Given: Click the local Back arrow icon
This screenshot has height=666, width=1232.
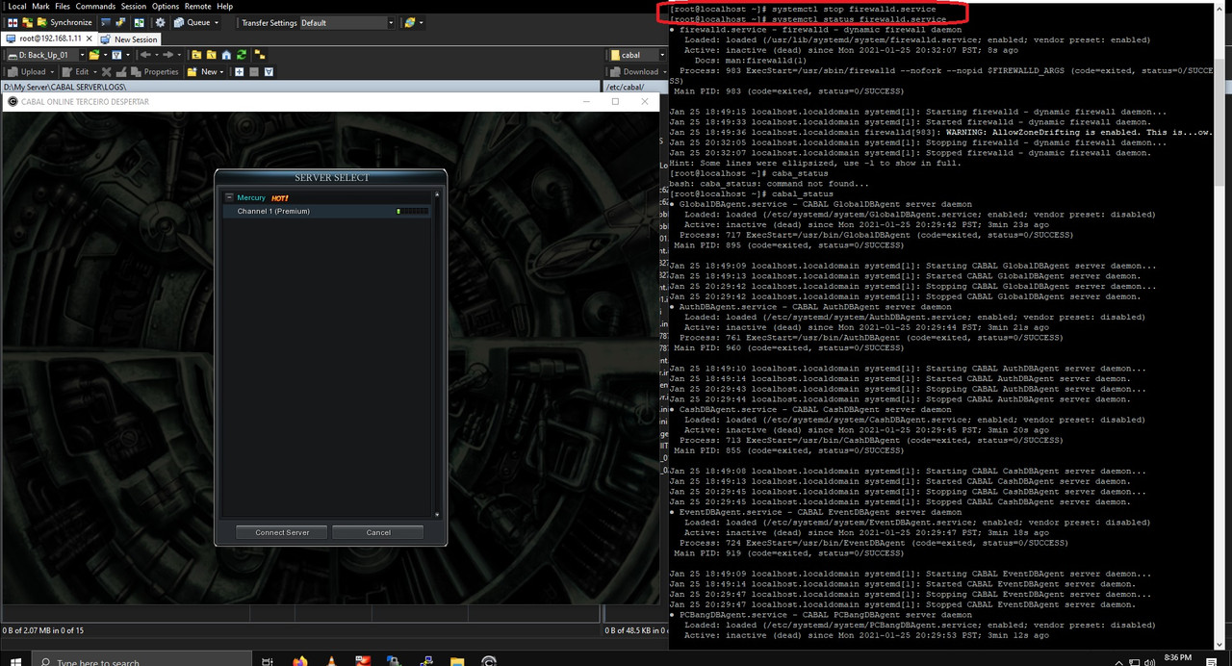Looking at the screenshot, I should pyautogui.click(x=144, y=55).
